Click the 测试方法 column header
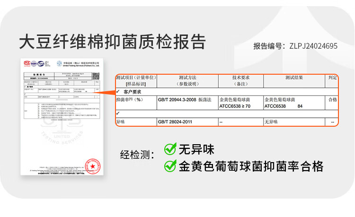Viewport: 355px width, 217px height. coord(187,81)
